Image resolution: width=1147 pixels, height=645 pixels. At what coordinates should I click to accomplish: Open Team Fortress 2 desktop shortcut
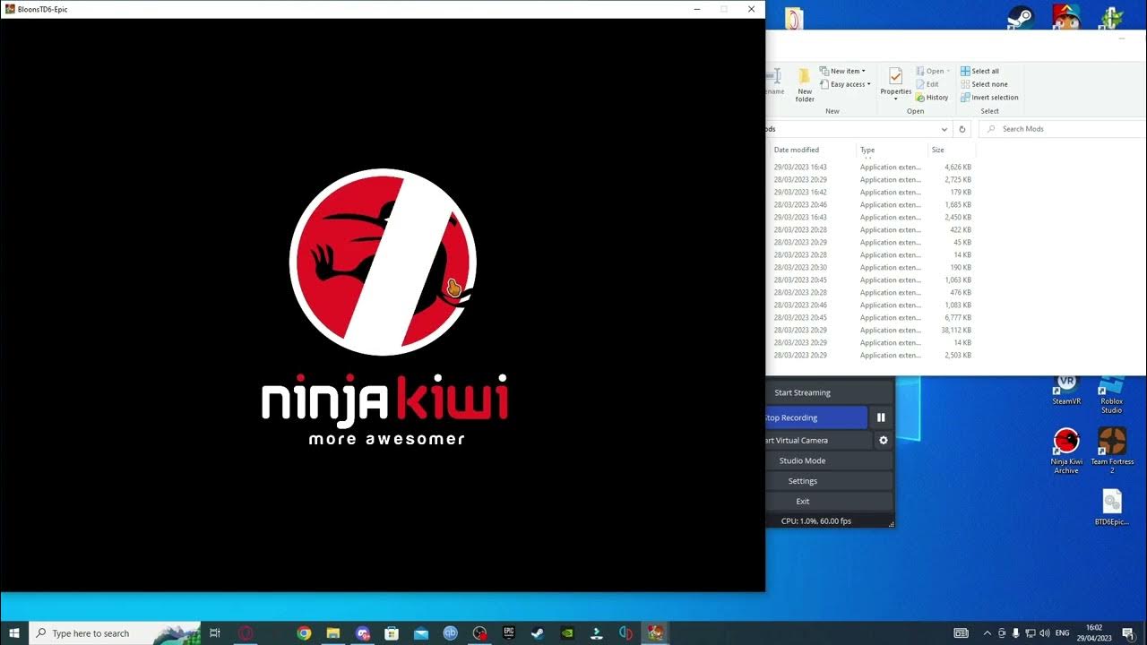pyautogui.click(x=1112, y=451)
